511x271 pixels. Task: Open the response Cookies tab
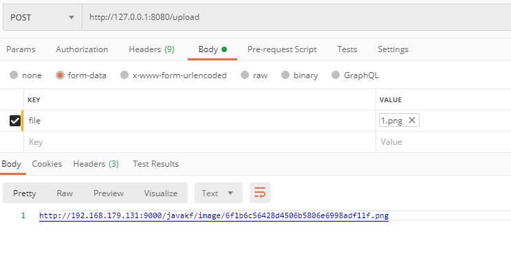47,164
